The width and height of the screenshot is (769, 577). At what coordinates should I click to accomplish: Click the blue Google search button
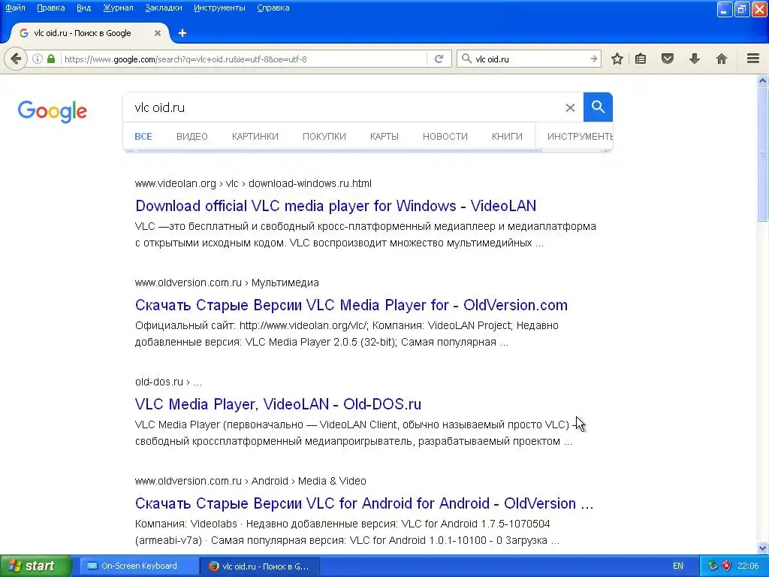pyautogui.click(x=598, y=107)
